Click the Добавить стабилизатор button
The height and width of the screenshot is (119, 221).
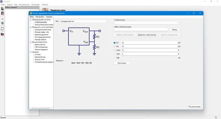pos(147,35)
